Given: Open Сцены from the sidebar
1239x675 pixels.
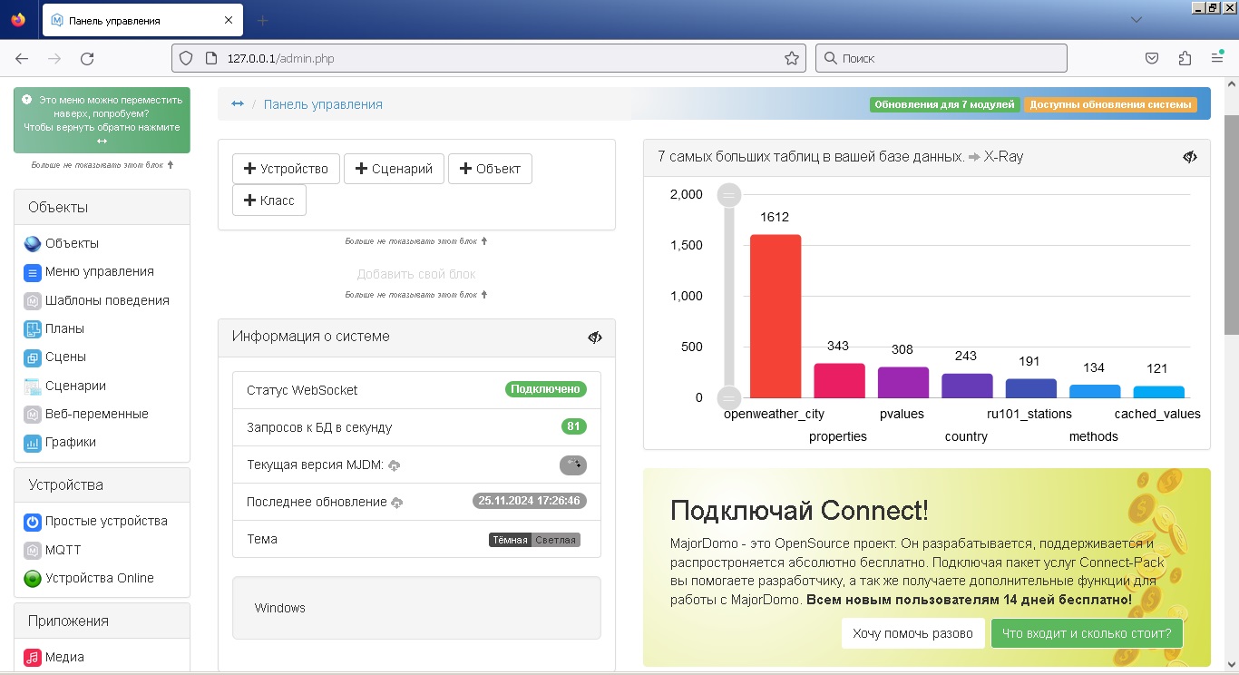Looking at the screenshot, I should click(x=55, y=357).
